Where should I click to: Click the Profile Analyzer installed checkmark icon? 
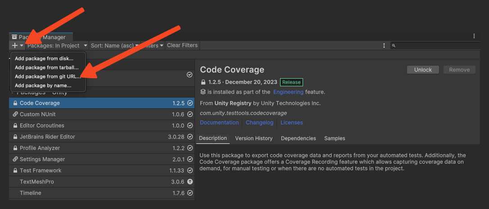point(190,148)
